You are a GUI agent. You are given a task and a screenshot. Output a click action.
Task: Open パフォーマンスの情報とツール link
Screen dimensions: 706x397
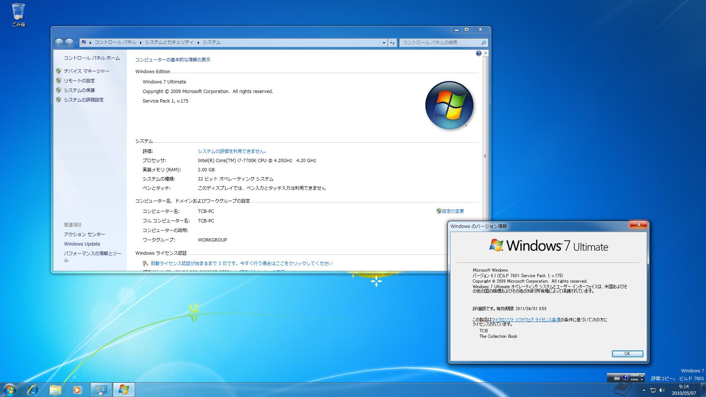[x=92, y=257]
